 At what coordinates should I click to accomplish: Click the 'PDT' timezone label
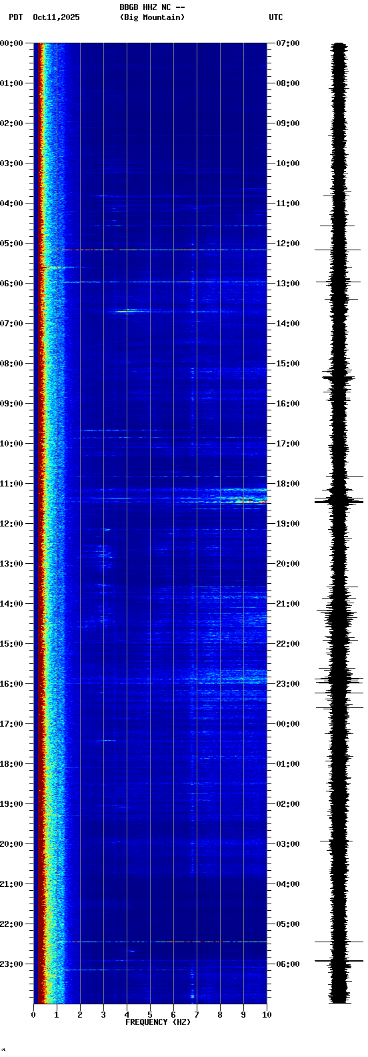point(15,17)
